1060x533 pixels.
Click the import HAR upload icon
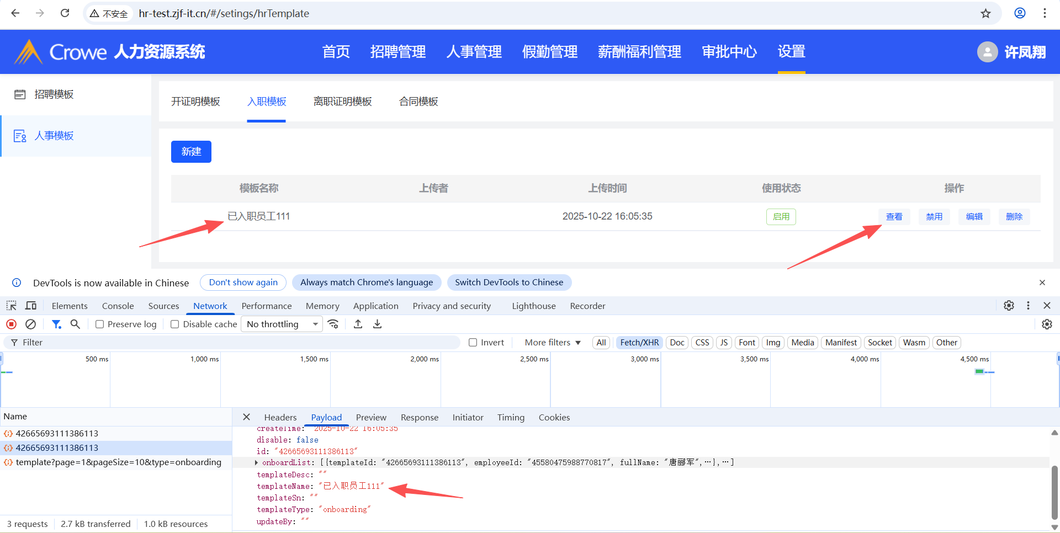pyautogui.click(x=358, y=324)
